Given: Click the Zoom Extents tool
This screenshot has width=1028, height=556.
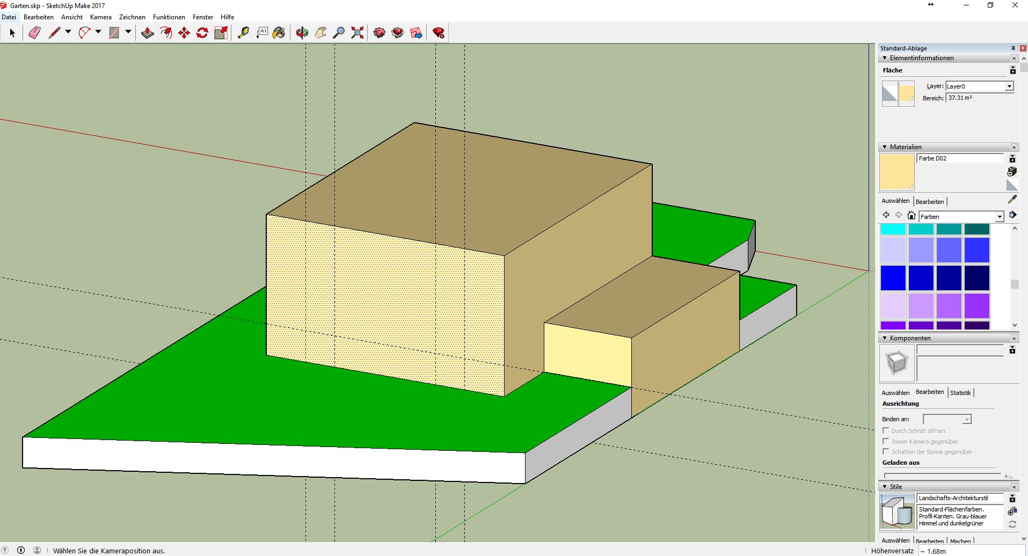Looking at the screenshot, I should tap(357, 33).
